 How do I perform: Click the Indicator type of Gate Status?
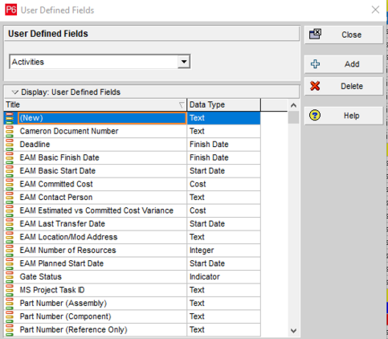[x=223, y=277]
